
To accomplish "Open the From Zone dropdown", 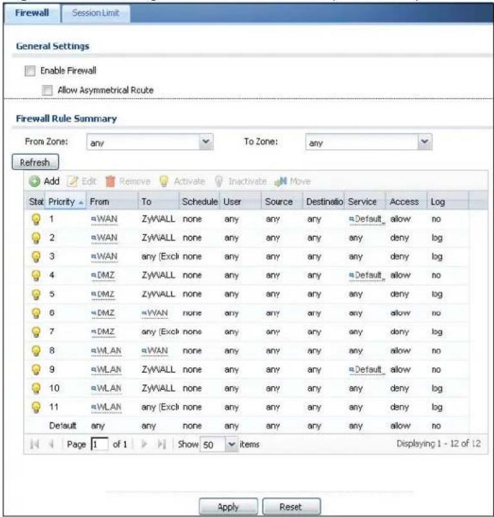I will pyautogui.click(x=206, y=142).
